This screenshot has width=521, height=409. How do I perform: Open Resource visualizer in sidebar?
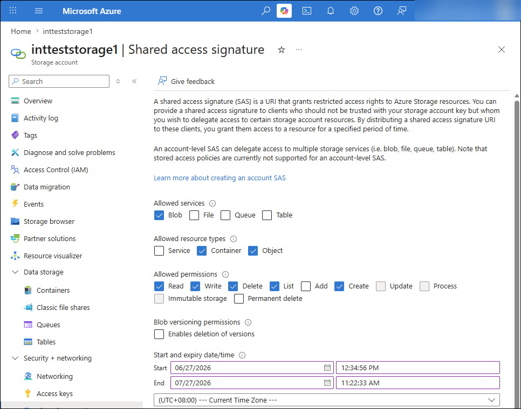point(52,256)
